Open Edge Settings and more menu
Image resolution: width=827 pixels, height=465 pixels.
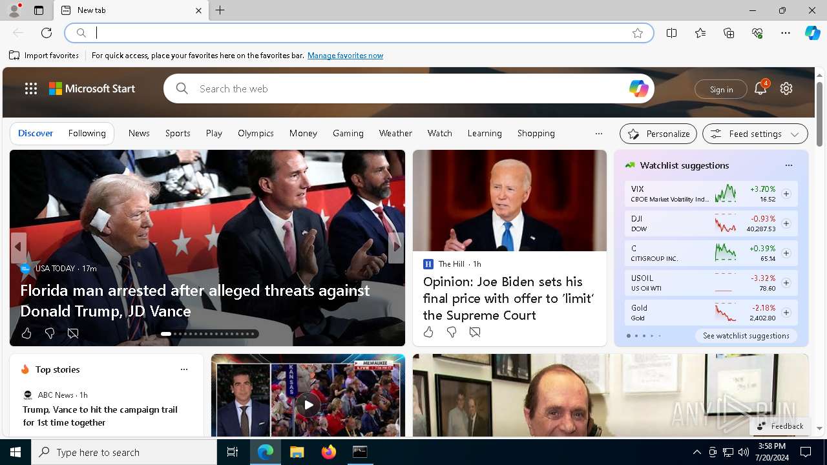pos(786,33)
